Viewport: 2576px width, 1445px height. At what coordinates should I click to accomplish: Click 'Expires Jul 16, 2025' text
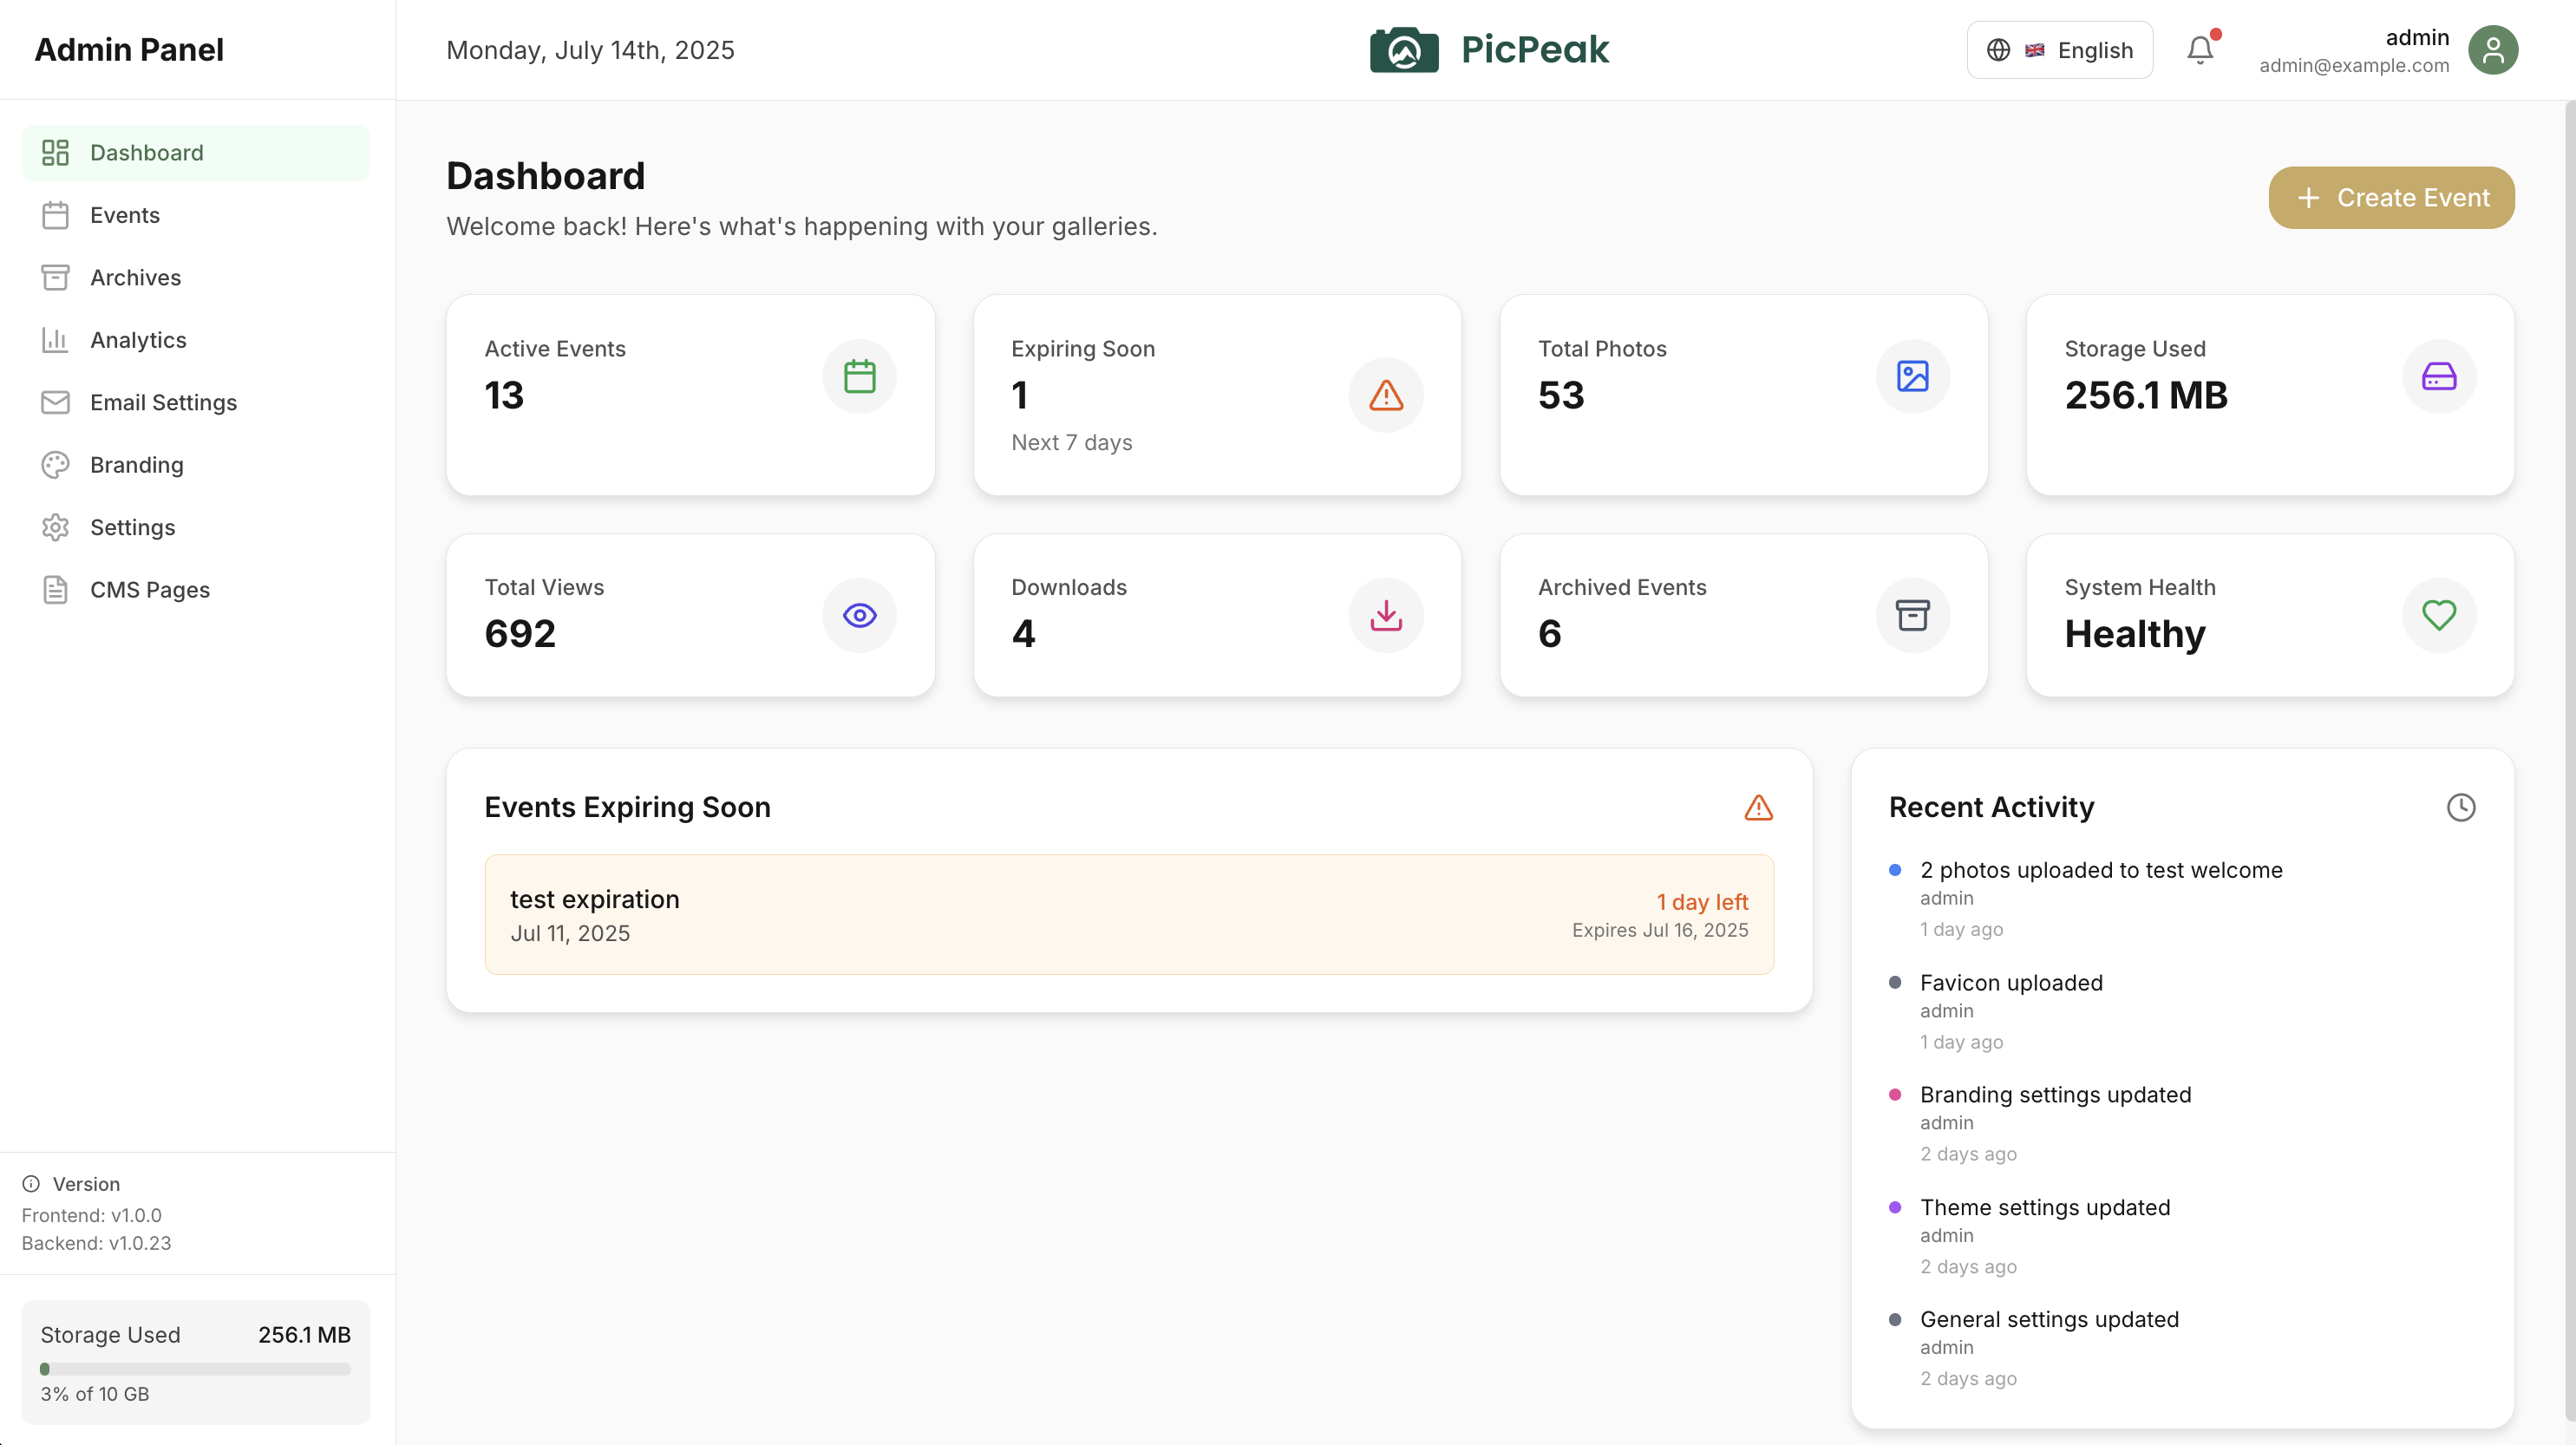[1660, 930]
